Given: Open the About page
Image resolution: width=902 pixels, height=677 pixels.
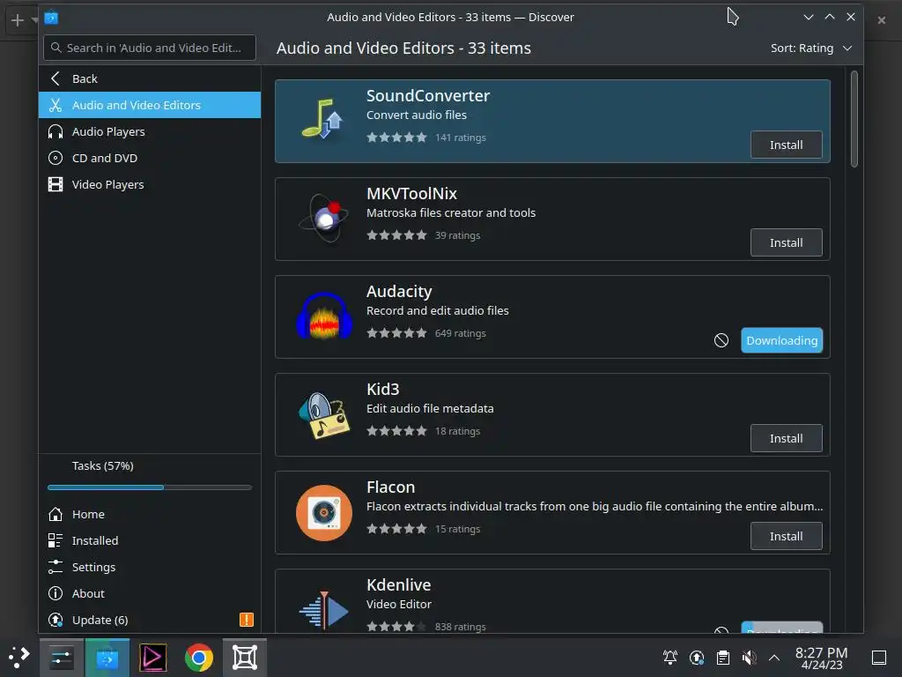Looking at the screenshot, I should coord(150,593).
